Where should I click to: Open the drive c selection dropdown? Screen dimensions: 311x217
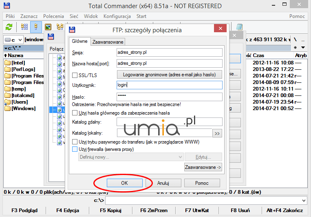pyautogui.click(x=13, y=40)
